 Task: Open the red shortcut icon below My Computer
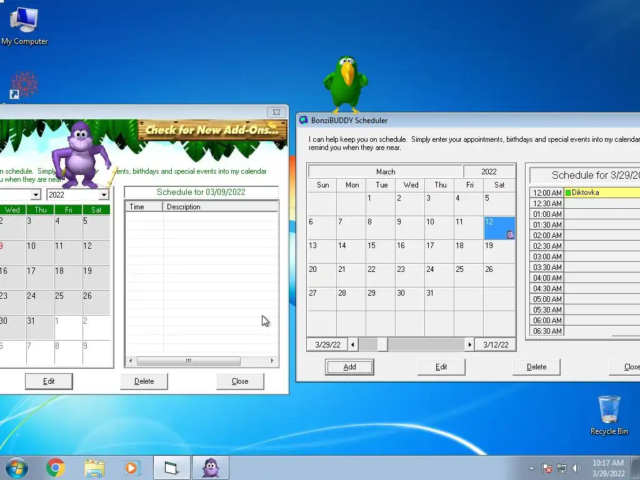pyautogui.click(x=24, y=85)
